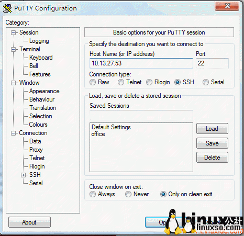Select the Telnet connection type radio
The height and width of the screenshot is (236, 244).
pyautogui.click(x=121, y=82)
